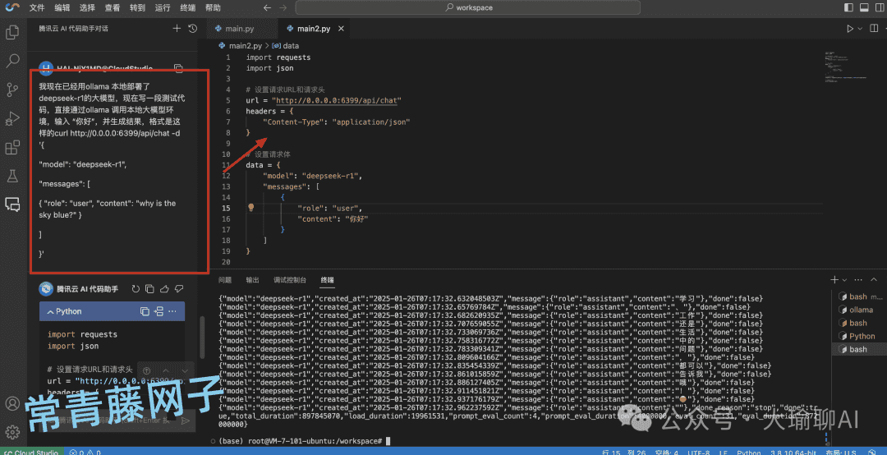Open the 帮助 menu

coord(213,7)
